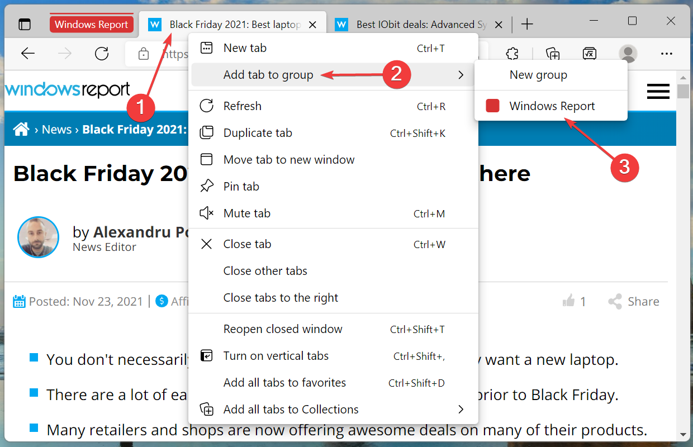Select Turn on vertical tabs

click(x=334, y=356)
